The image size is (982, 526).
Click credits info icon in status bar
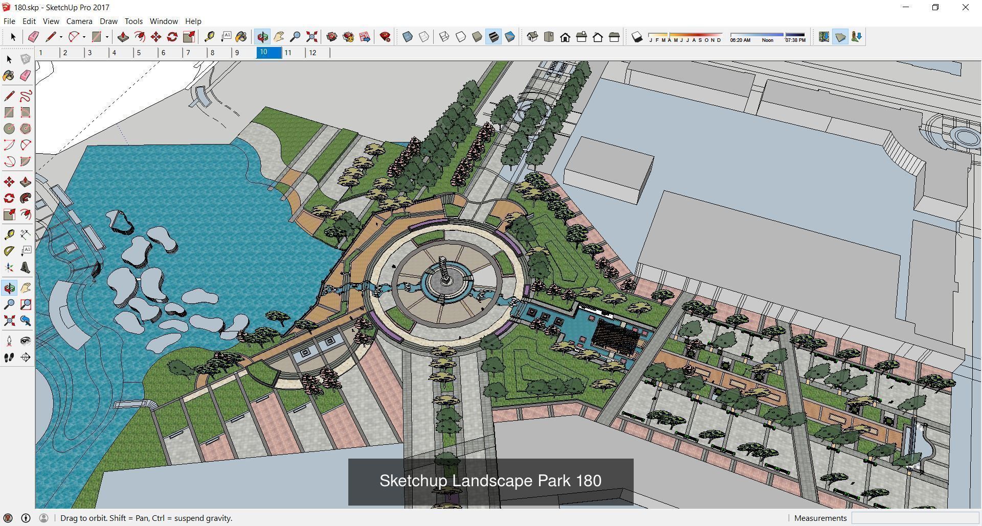[26, 518]
